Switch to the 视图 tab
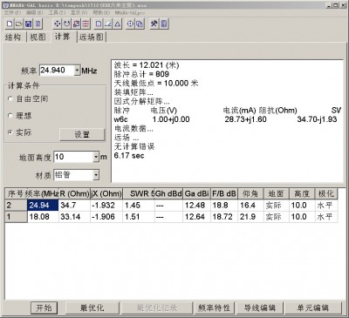Viewport: 349px width, 318px height. (38, 37)
